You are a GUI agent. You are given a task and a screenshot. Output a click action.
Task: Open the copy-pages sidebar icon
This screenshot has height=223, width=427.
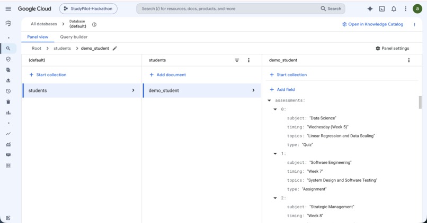[8, 70]
